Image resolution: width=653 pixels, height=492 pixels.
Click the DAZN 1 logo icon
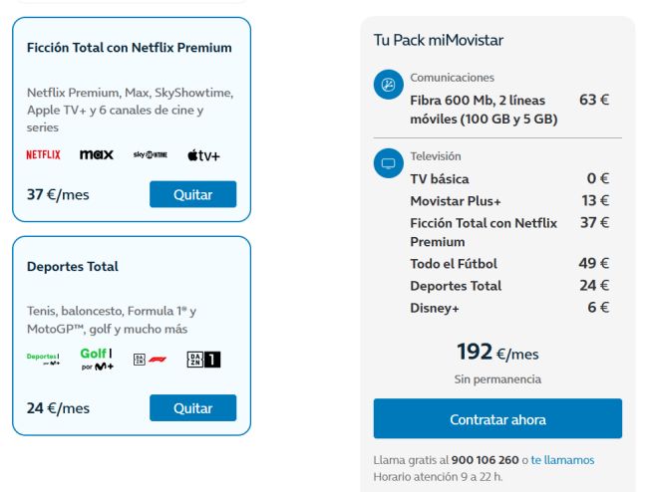pyautogui.click(x=203, y=360)
